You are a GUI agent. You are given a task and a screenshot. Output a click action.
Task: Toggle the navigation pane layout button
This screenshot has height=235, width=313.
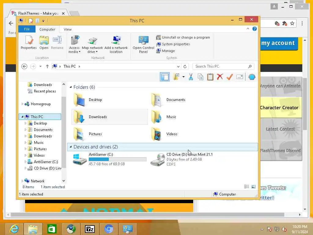[x=165, y=77]
